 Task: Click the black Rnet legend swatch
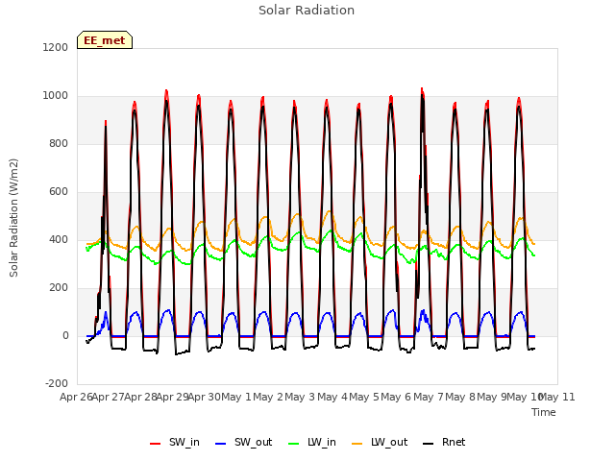point(429,444)
